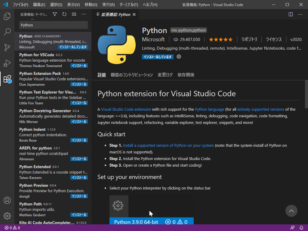Switch to the 依存関係 tab
The width and height of the screenshot is (308, 231).
tap(186, 75)
